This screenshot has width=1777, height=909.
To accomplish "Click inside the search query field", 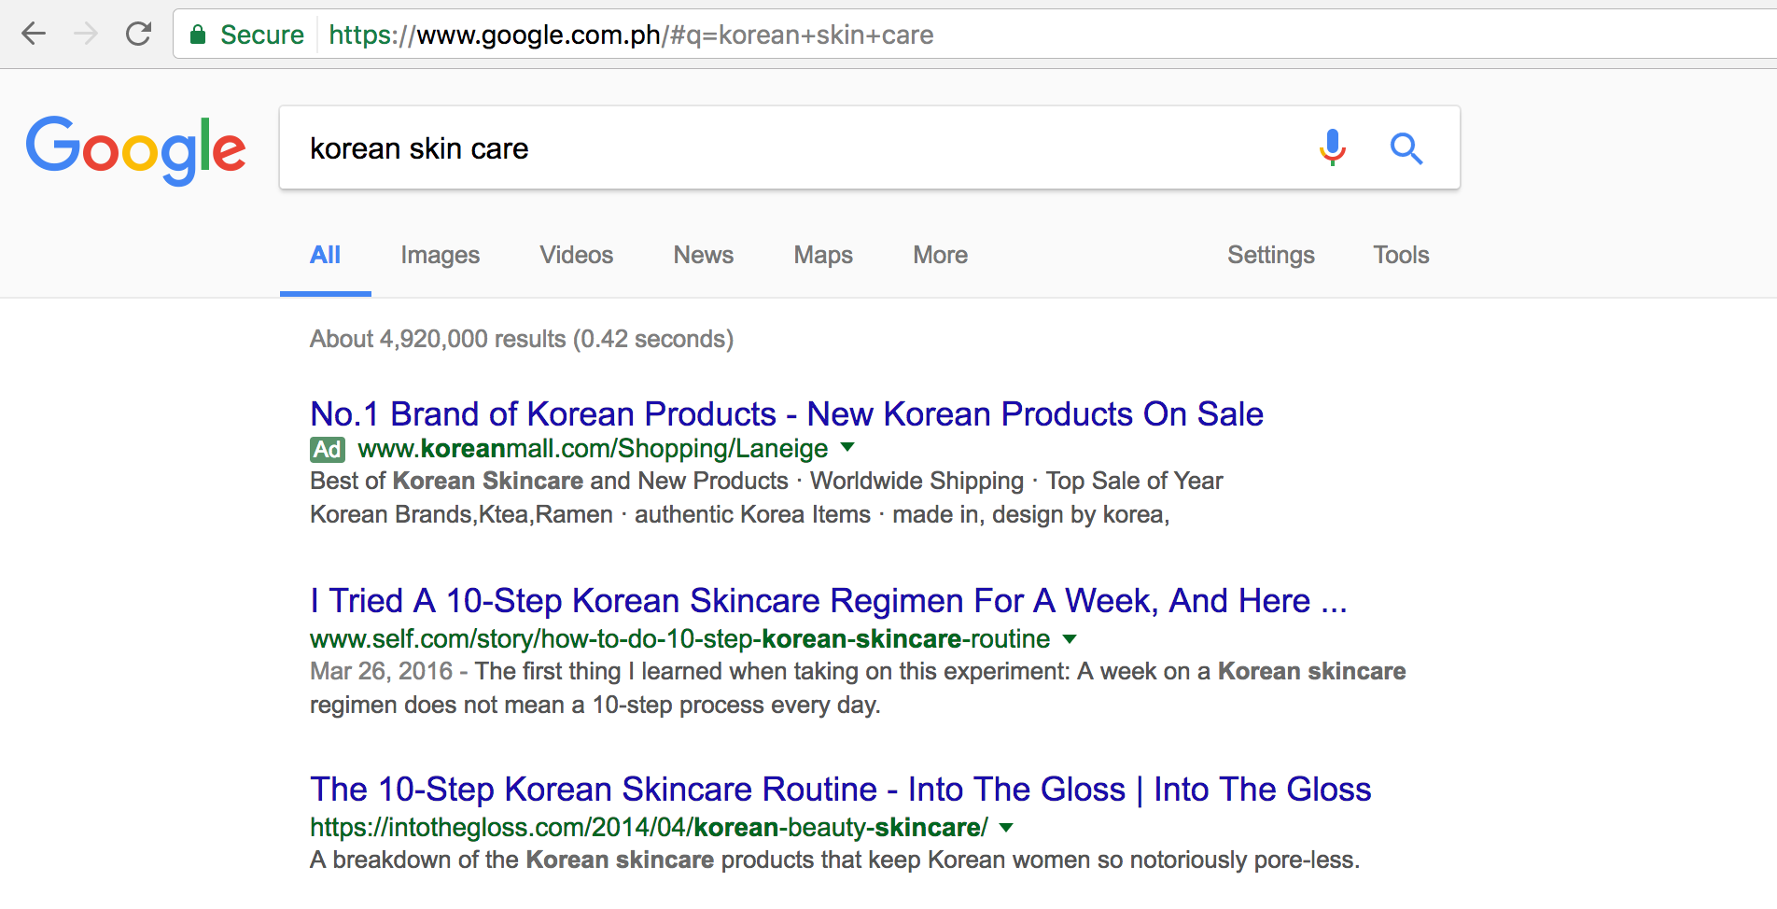I will (747, 147).
